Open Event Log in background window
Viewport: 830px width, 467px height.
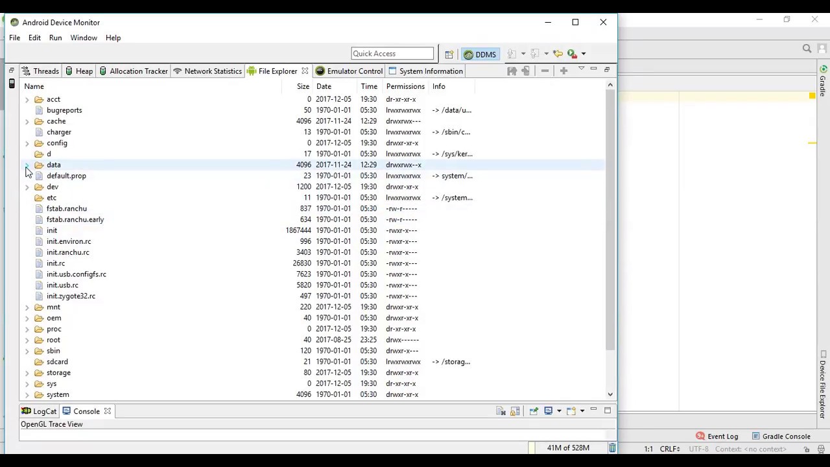click(x=717, y=437)
